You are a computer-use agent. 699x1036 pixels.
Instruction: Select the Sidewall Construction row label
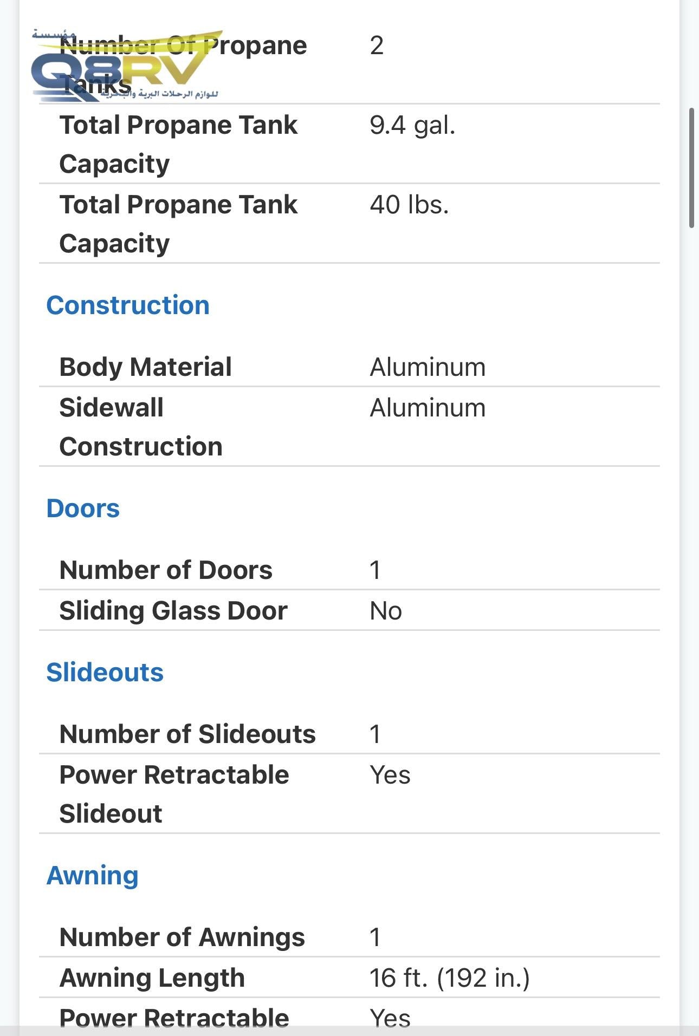click(x=140, y=427)
